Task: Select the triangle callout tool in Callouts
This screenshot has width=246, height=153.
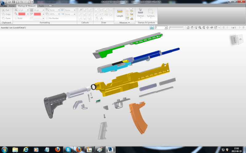Action: coord(81,18)
